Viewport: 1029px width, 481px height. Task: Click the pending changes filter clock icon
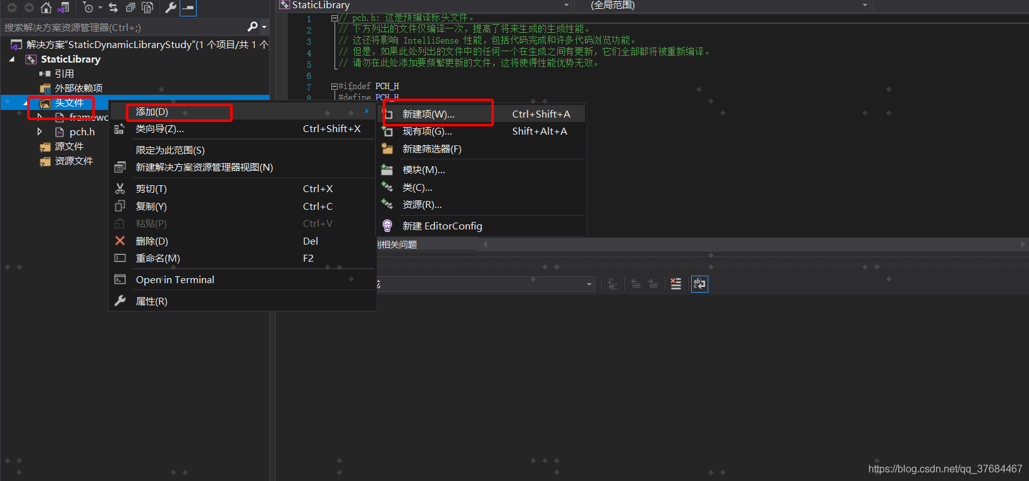[89, 8]
